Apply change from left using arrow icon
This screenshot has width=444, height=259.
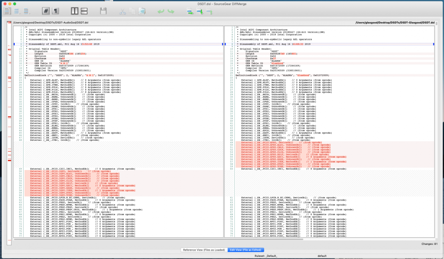[x=190, y=12]
